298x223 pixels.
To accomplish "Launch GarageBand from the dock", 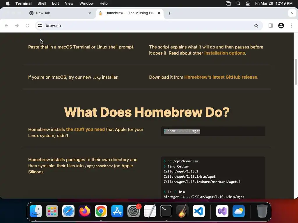I will point(182,211).
